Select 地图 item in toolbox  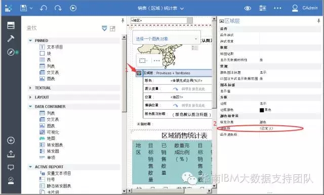click(47, 138)
